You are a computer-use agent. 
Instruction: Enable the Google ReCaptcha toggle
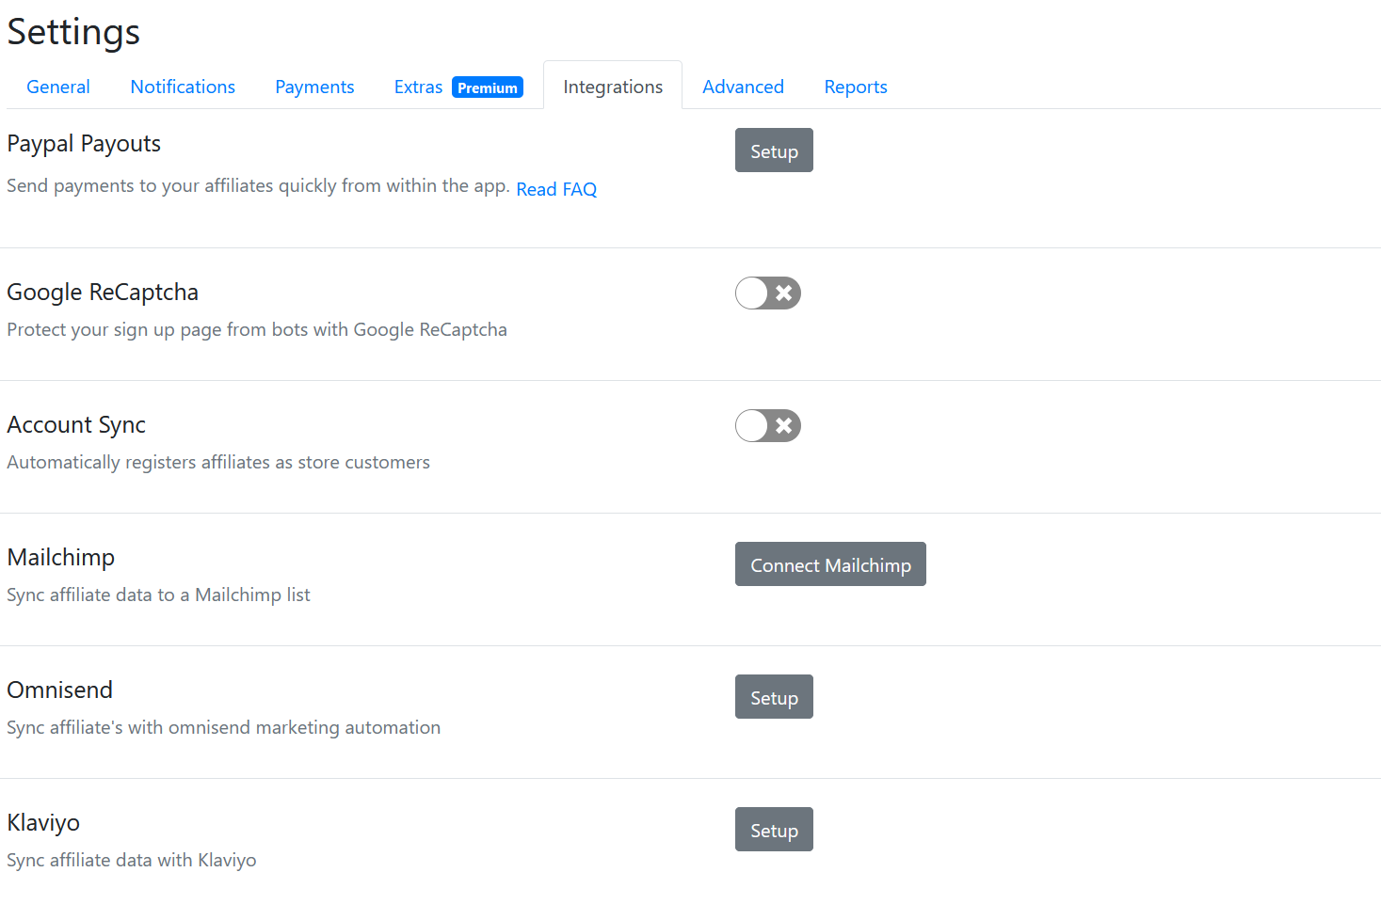pyautogui.click(x=768, y=293)
